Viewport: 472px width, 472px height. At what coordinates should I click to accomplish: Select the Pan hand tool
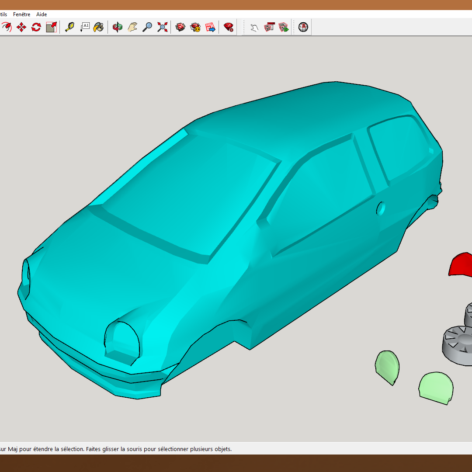coord(132,28)
